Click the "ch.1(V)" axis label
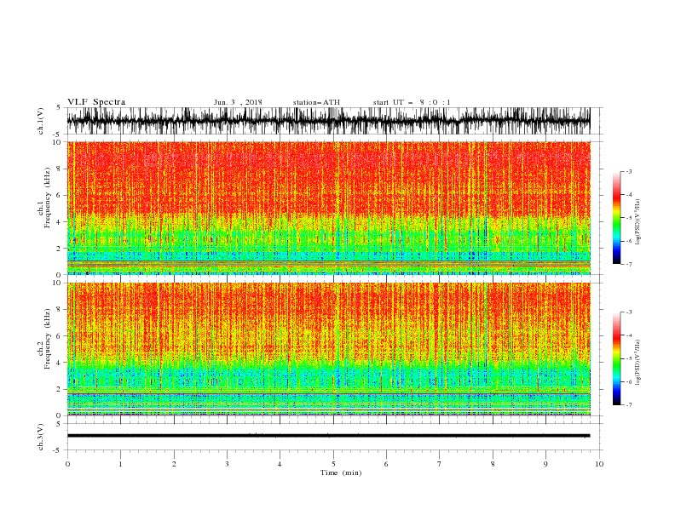Screen dimensions: 675x521 coord(41,121)
